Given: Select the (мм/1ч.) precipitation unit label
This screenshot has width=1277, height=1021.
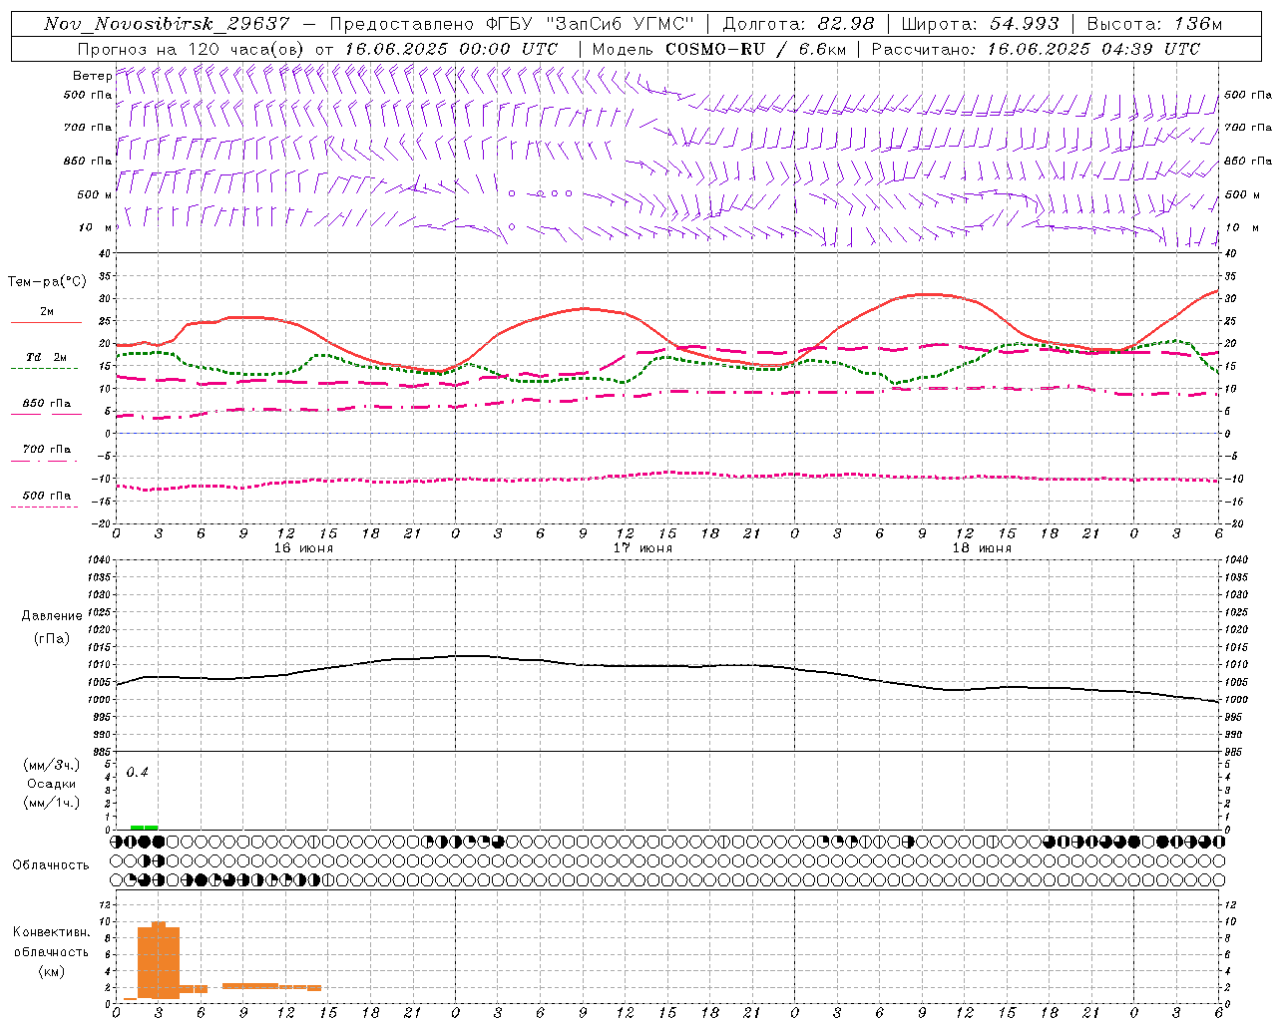Looking at the screenshot, I should click(52, 803).
